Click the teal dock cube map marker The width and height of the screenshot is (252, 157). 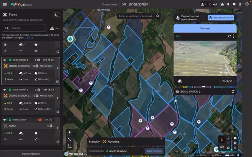[70, 39]
